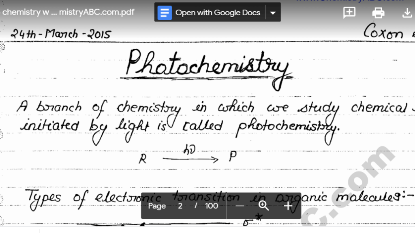This screenshot has height=233, width=415.
Task: Click the current page number 2 field
Action: (x=180, y=206)
